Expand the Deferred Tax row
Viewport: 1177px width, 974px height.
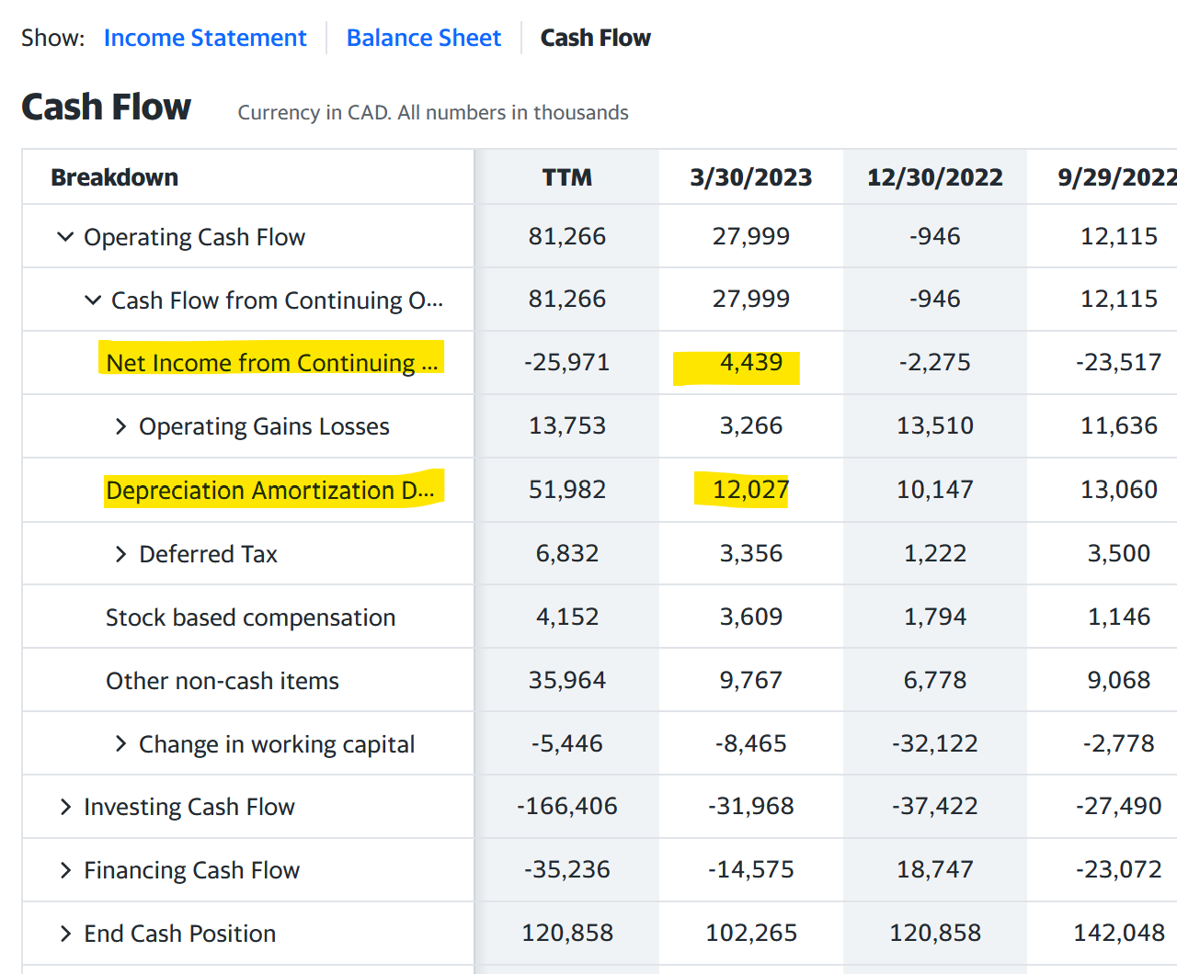pos(120,554)
